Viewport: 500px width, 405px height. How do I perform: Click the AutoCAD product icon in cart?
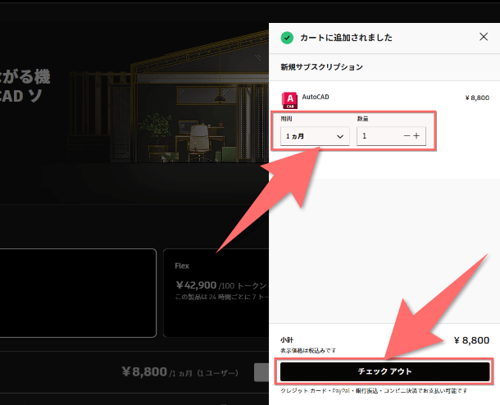(x=289, y=101)
